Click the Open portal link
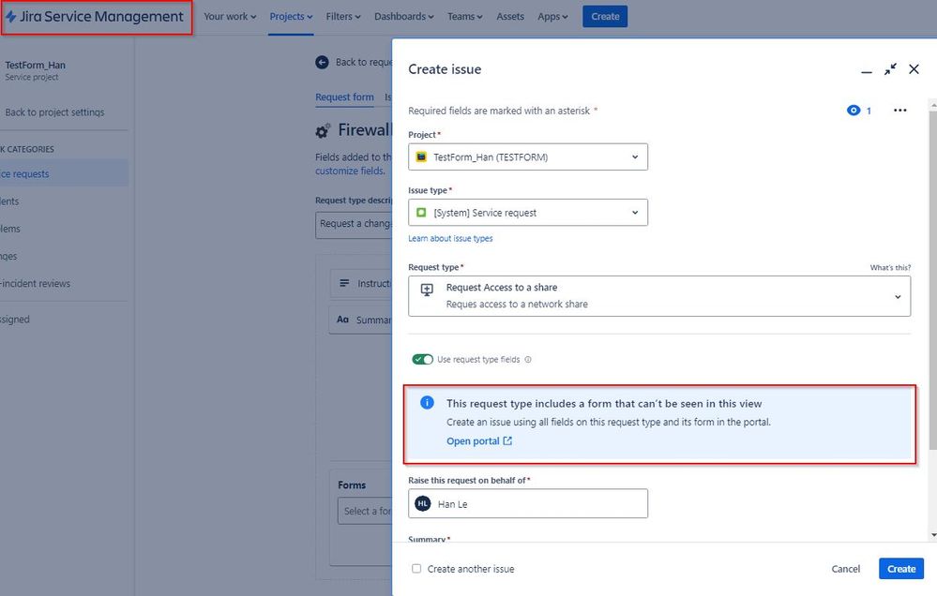The height and width of the screenshot is (596, 937). tap(473, 440)
